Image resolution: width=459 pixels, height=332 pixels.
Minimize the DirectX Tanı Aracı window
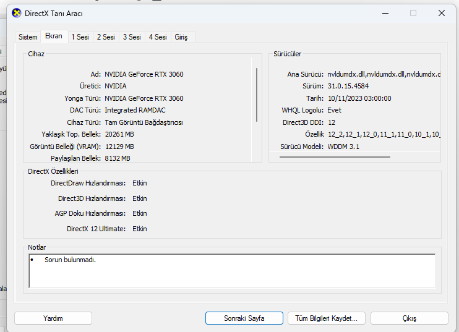385,13
